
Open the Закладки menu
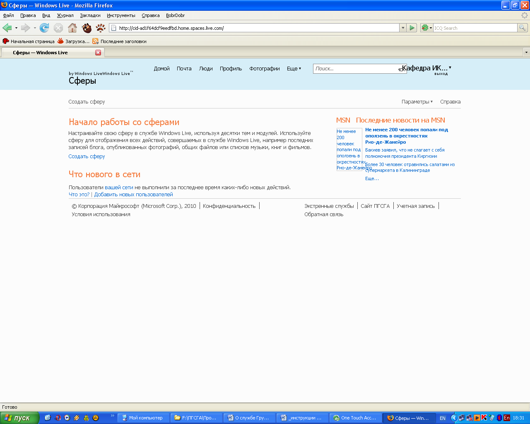90,15
